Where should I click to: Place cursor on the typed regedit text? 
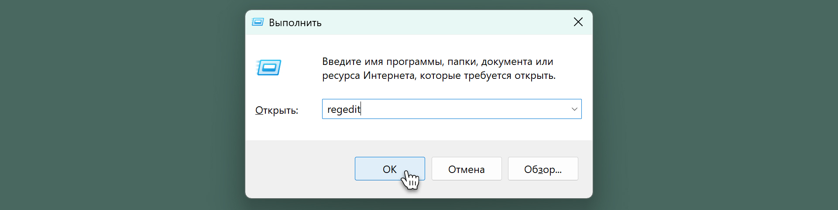(343, 109)
